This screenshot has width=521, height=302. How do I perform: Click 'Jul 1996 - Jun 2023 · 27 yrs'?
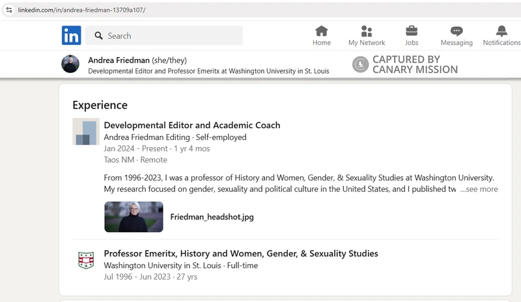click(150, 277)
